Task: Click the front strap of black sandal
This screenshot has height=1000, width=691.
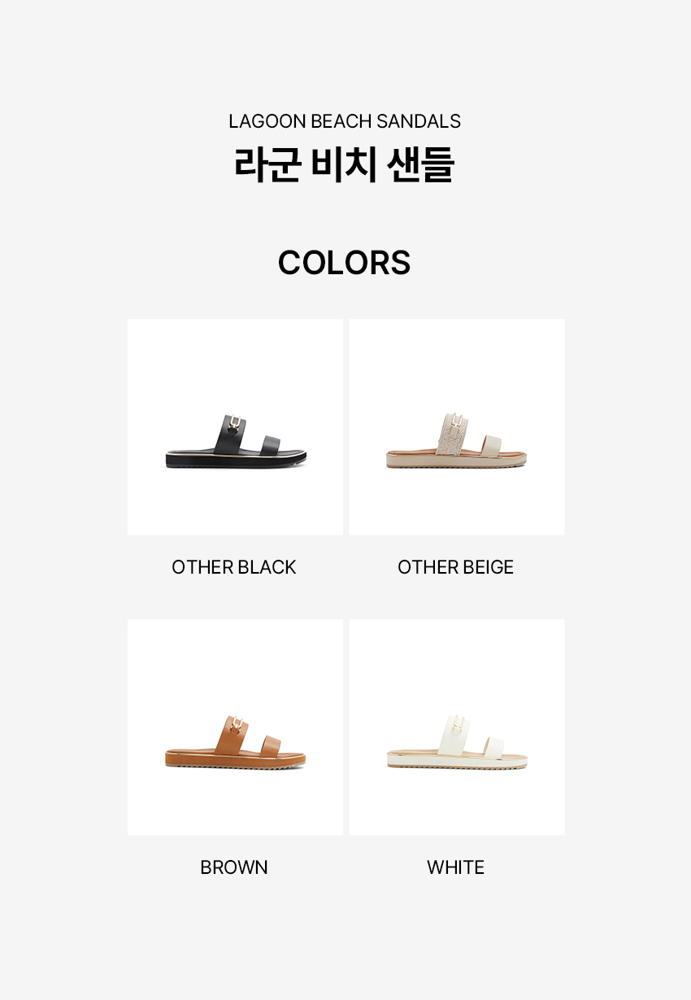Action: coord(272,446)
